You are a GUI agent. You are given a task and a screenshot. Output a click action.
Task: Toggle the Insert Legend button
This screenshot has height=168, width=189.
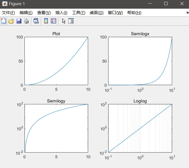click(54, 21)
